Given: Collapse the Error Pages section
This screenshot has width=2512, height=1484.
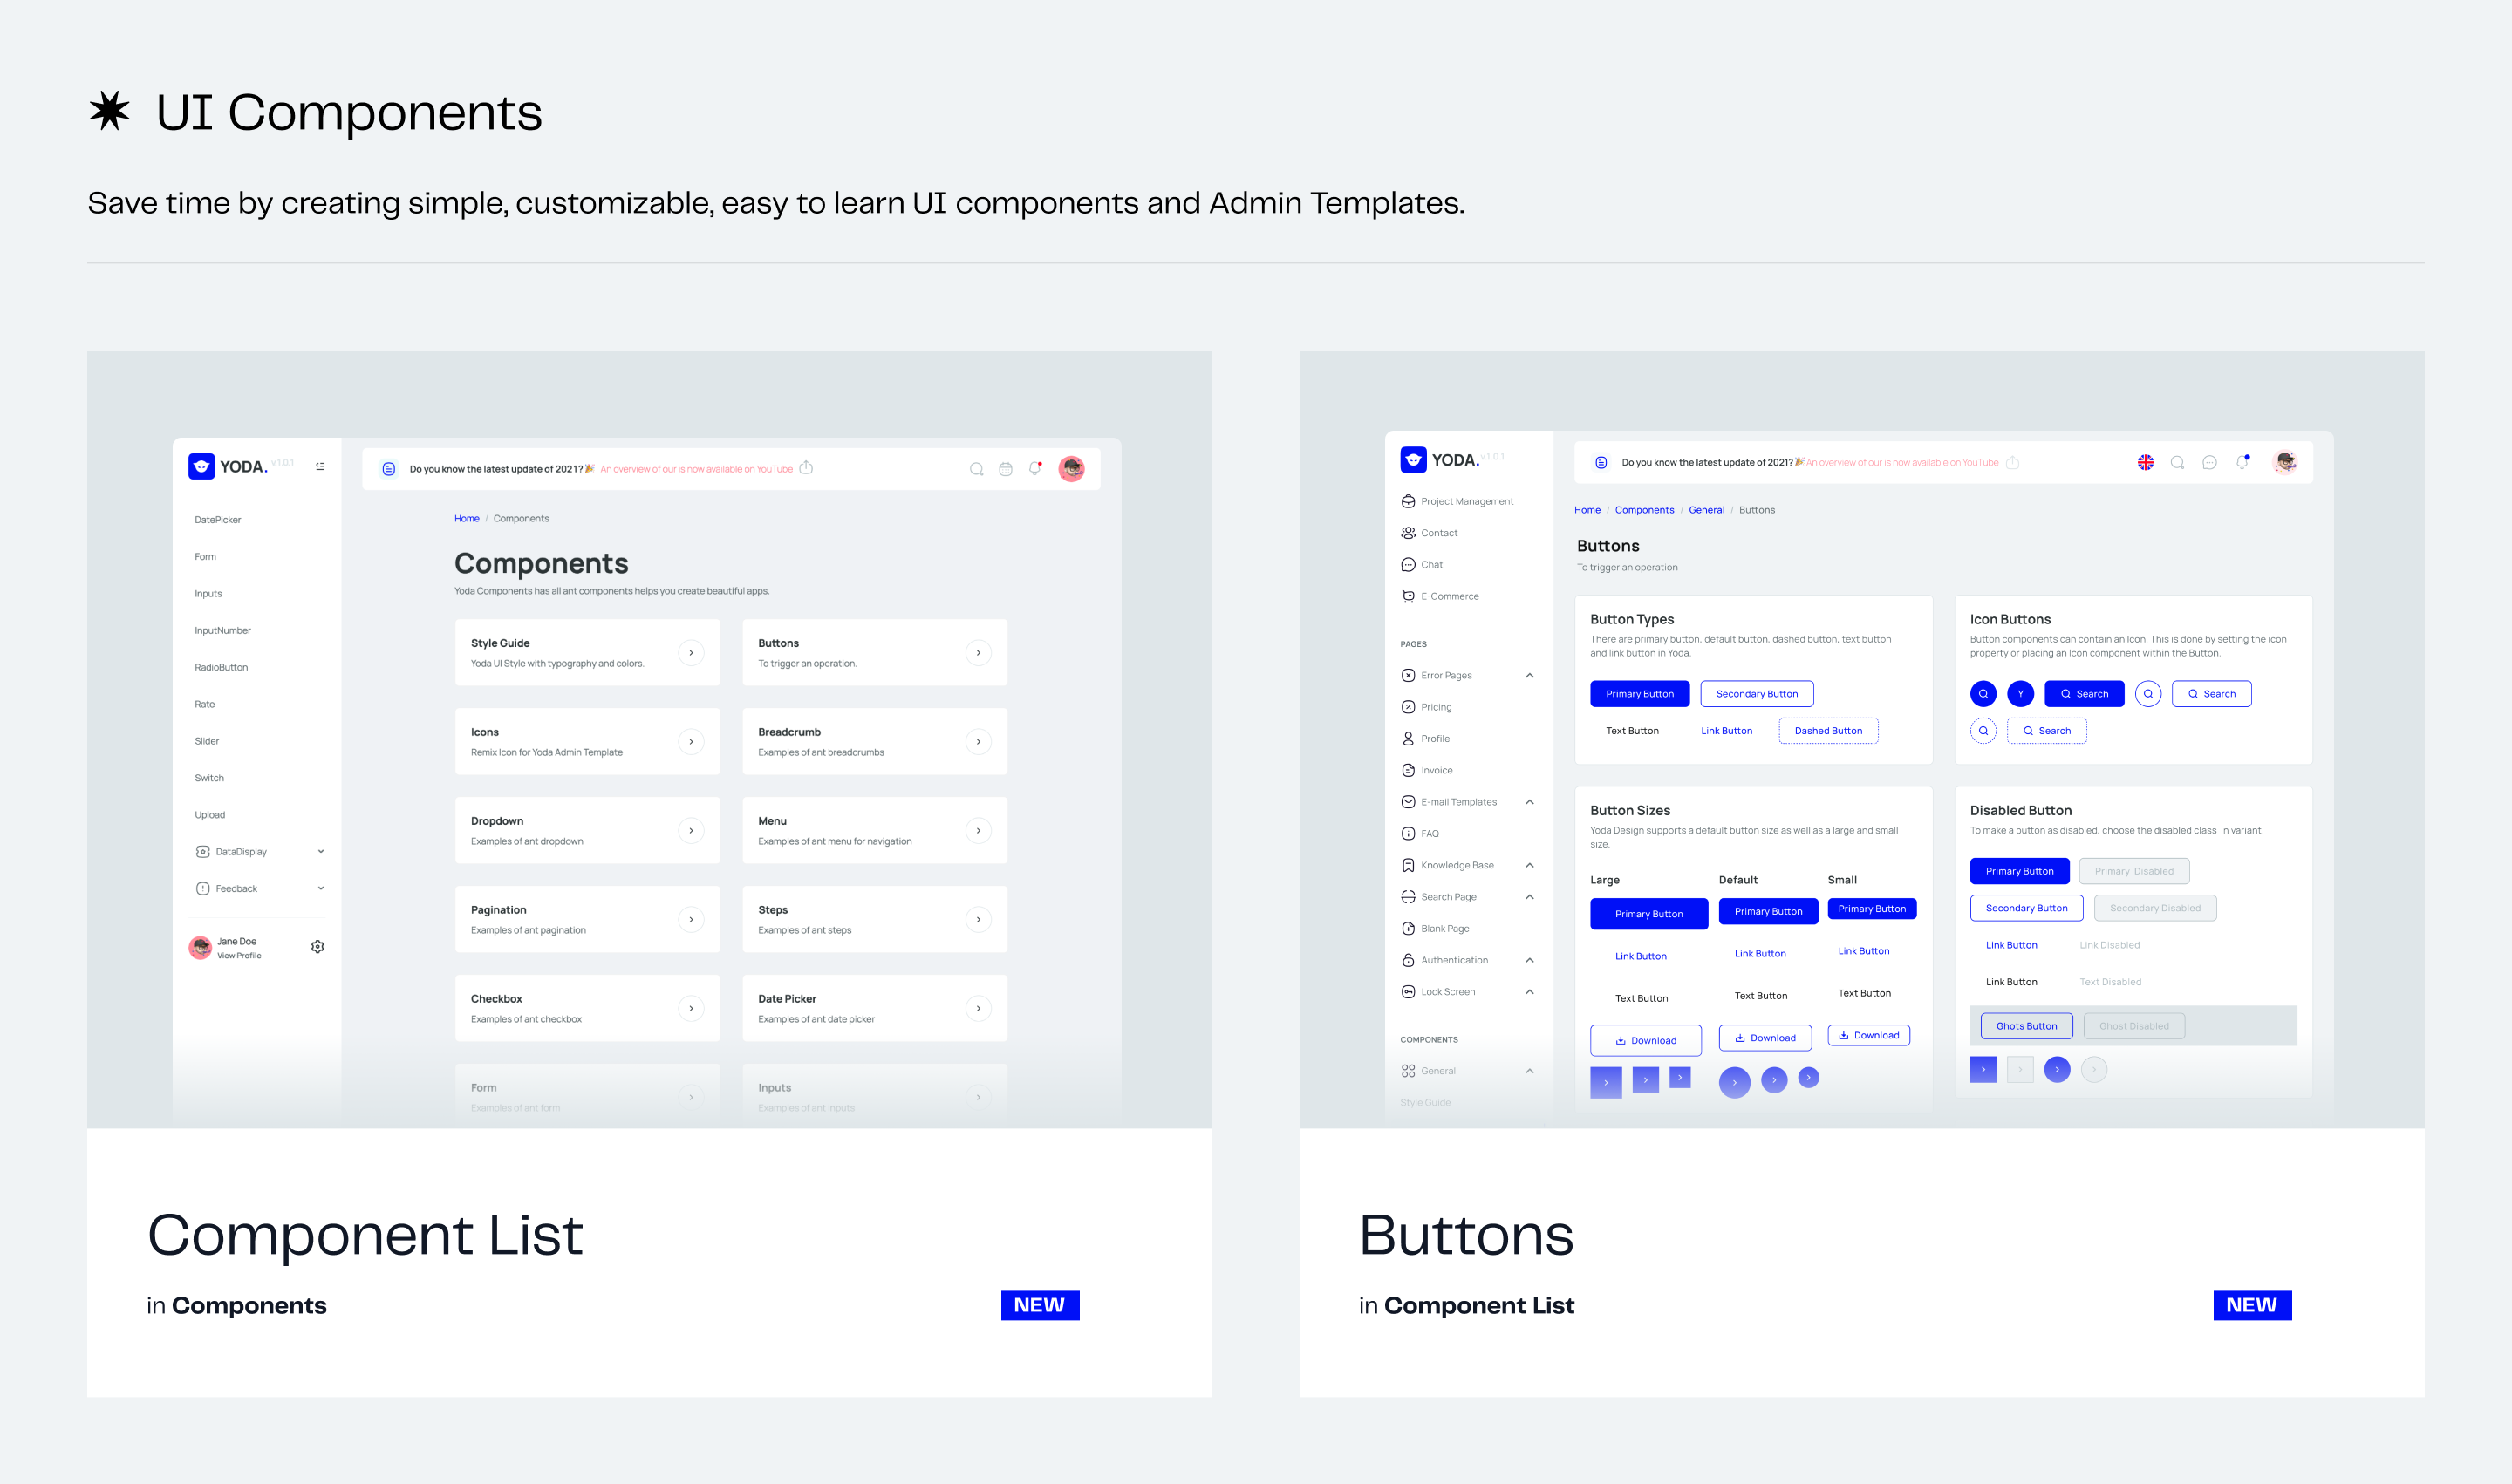Looking at the screenshot, I should pyautogui.click(x=1529, y=676).
